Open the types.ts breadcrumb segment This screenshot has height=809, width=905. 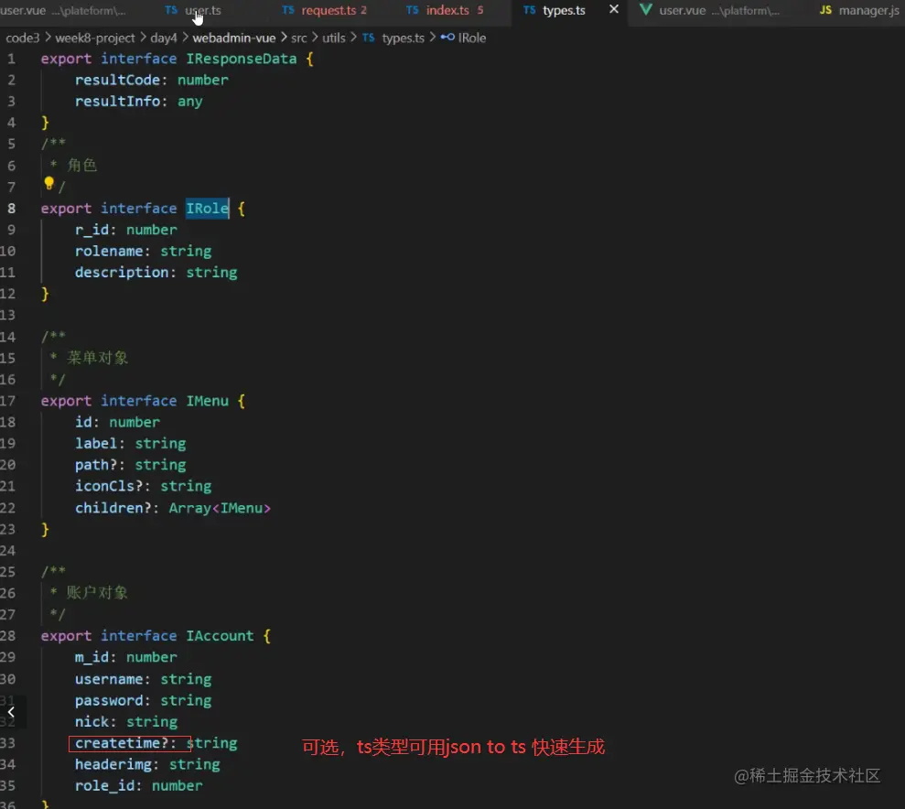click(403, 38)
